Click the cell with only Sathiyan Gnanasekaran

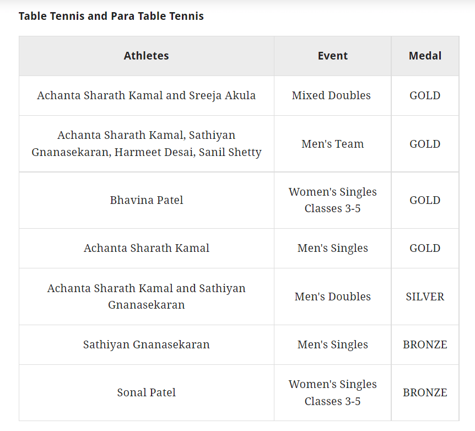(x=146, y=344)
